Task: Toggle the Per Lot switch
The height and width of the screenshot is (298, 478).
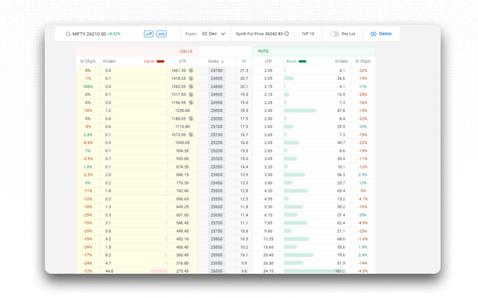Action: 334,34
